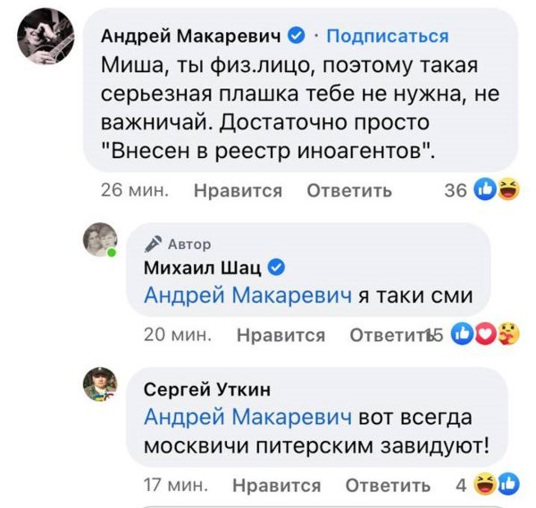Open Сергей Уткин's avatar

click(x=101, y=385)
